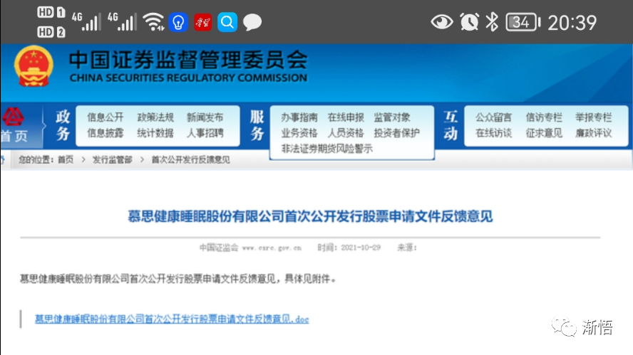This screenshot has width=633, height=355.
Task: Click the date 2021-10-29 text
Action: pyautogui.click(x=361, y=248)
